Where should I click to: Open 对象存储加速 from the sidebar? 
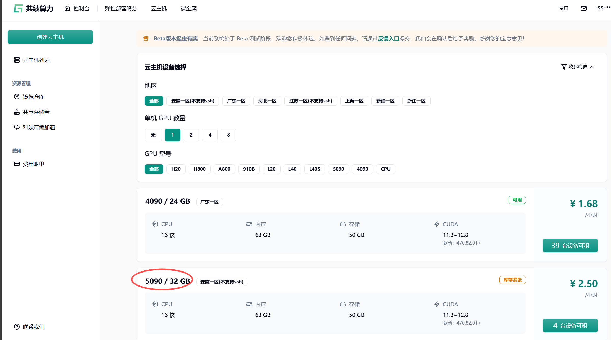(x=39, y=127)
